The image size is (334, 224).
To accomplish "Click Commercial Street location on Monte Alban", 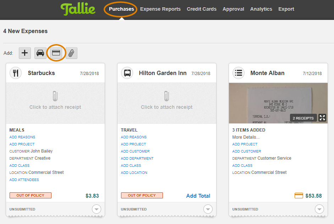I will [x=269, y=172].
